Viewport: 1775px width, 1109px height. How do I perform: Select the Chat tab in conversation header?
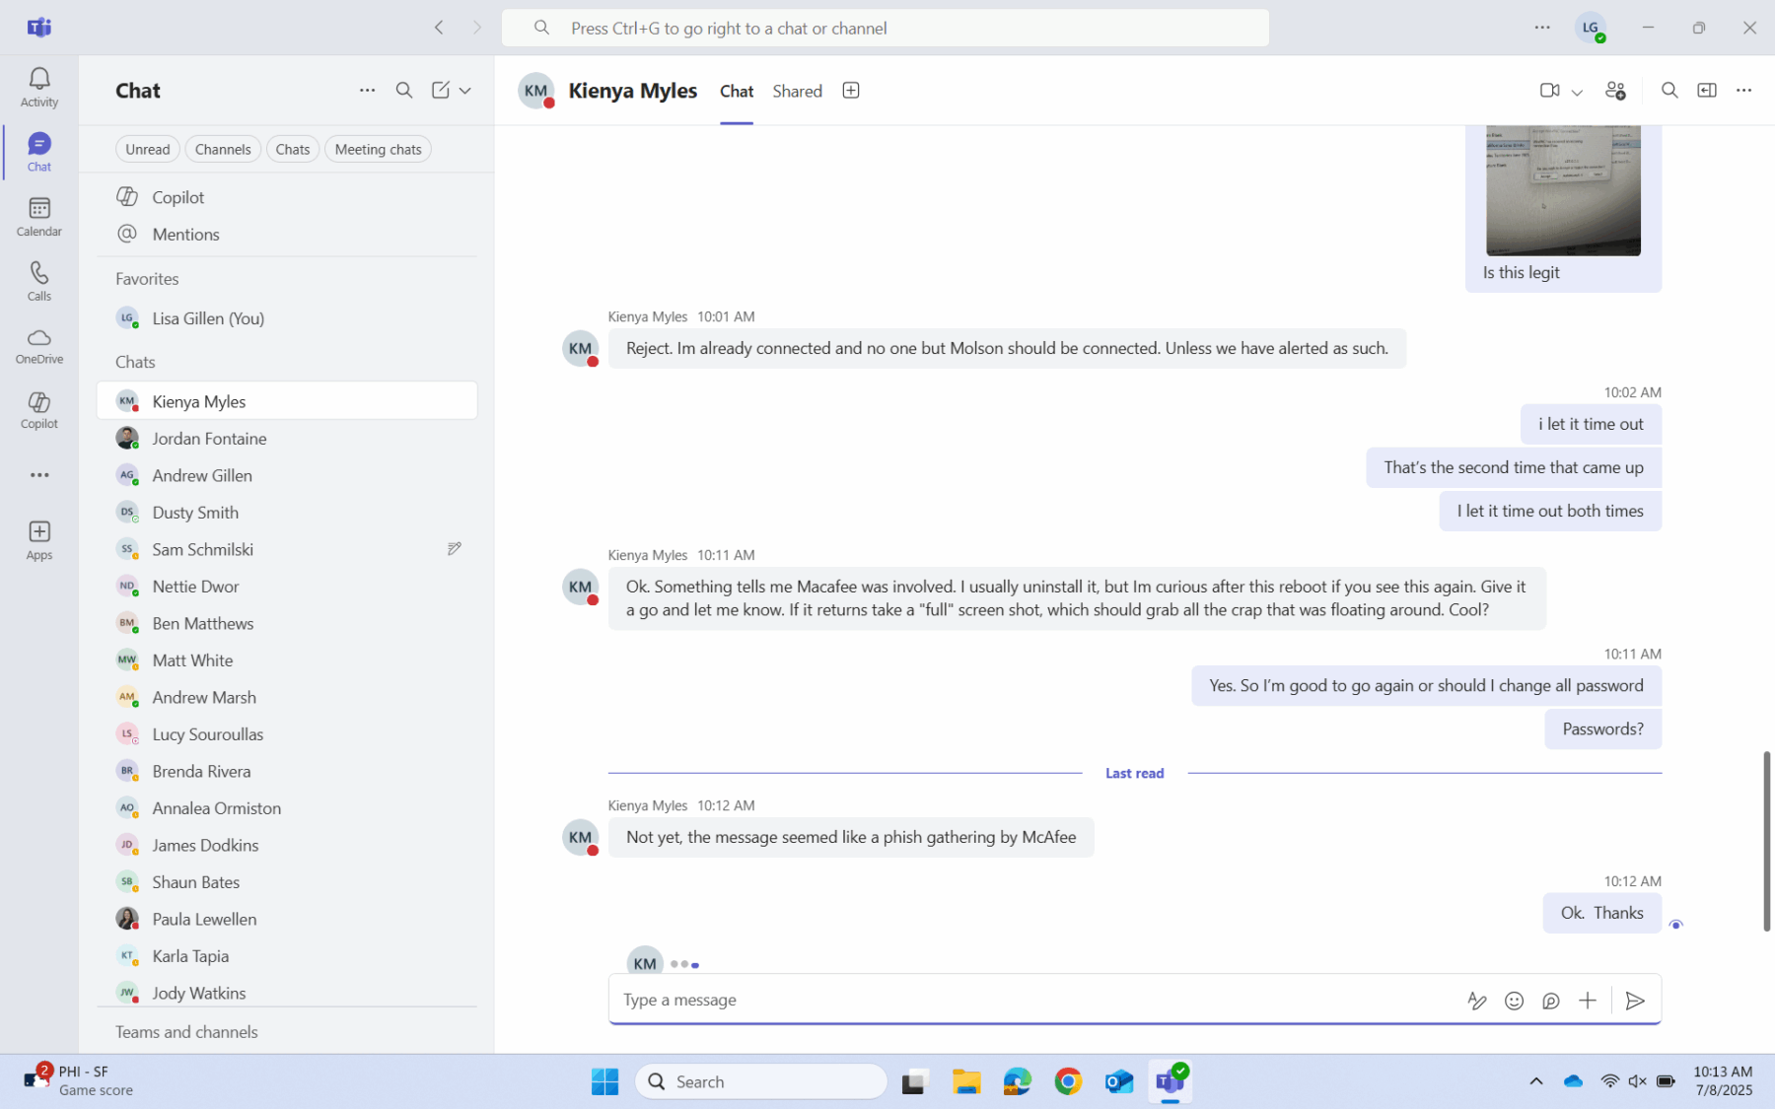(736, 91)
